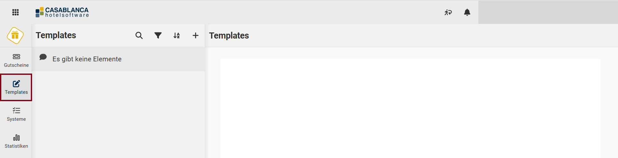Add a new template with plus
Screen dimensions: 618x158
(196, 35)
